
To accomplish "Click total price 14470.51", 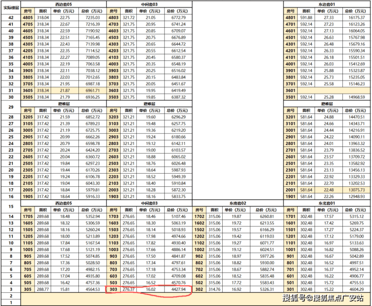I will coord(356,117).
